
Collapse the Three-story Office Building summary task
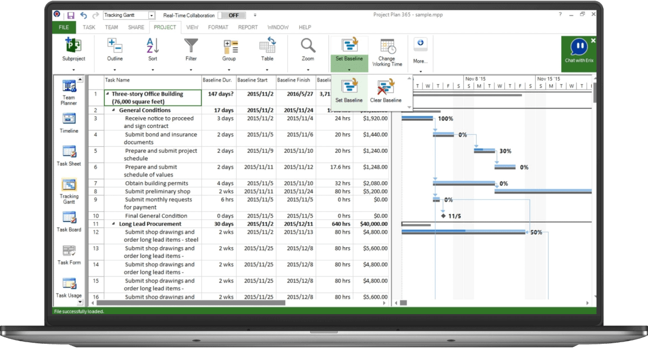(x=108, y=94)
